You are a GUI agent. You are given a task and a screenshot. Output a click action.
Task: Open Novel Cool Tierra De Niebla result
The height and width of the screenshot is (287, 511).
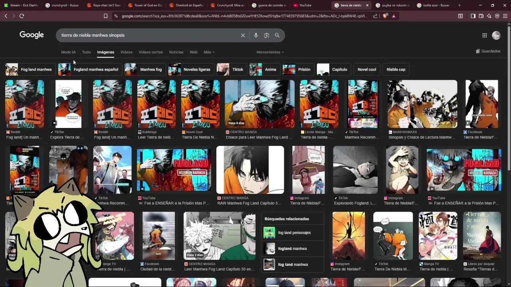click(200, 104)
